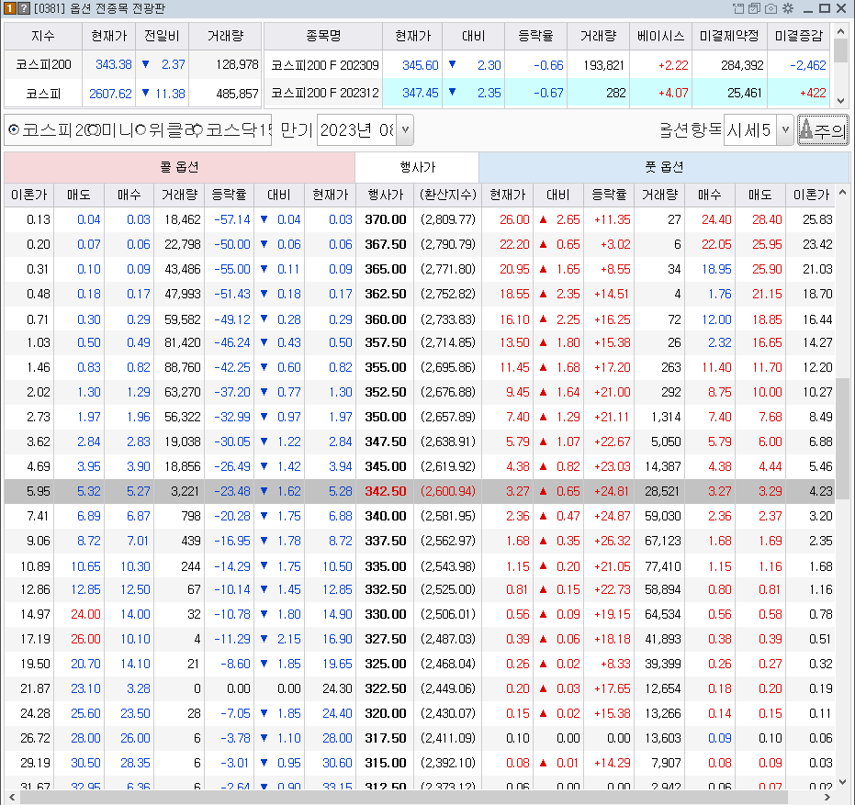This screenshot has width=855, height=805.
Task: Click the orange number 1 window-group icon
Action: (x=10, y=8)
